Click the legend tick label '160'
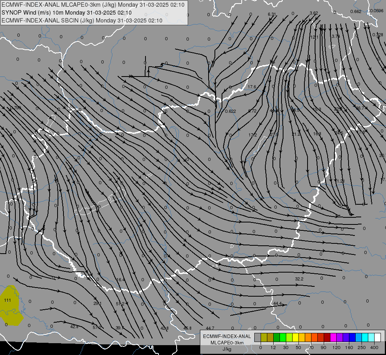 pyautogui.click(x=349, y=348)
